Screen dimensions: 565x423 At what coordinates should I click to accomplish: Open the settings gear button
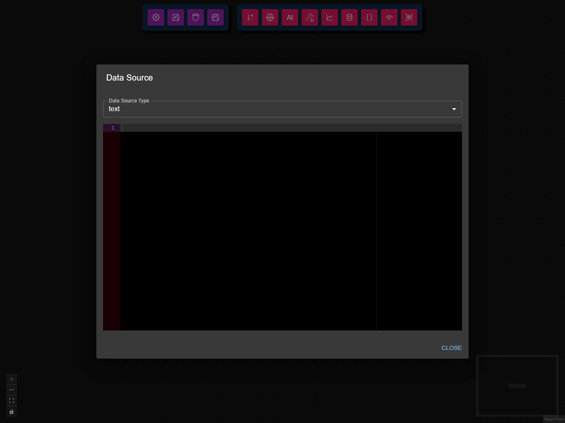coord(156,17)
